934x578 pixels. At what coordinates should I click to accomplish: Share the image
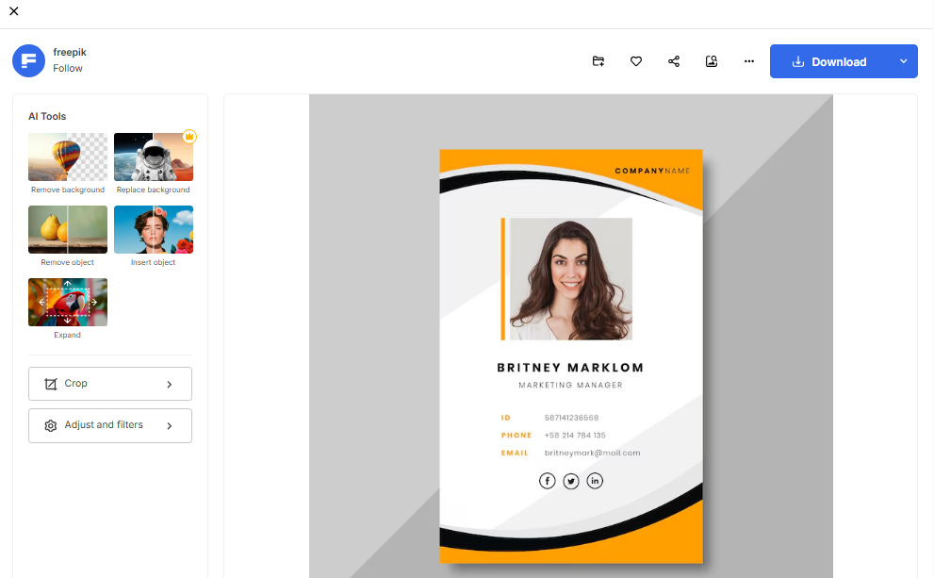[674, 60]
